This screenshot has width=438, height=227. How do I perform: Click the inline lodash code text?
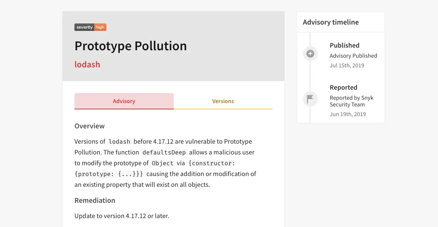[119, 141]
